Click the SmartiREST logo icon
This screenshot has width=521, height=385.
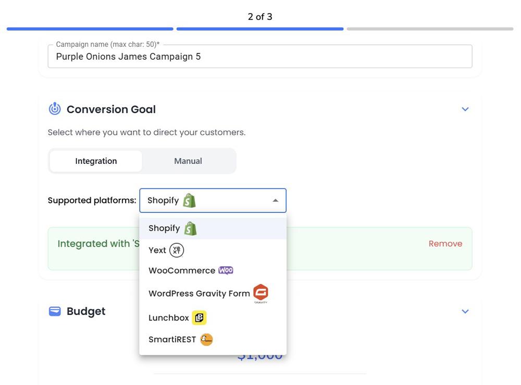pyautogui.click(x=206, y=340)
